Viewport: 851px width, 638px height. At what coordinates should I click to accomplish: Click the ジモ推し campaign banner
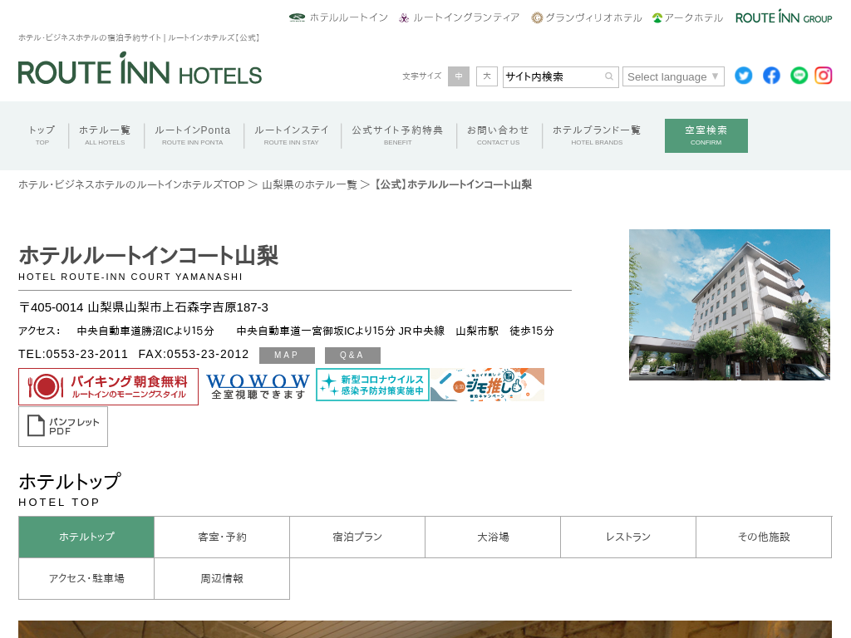point(487,385)
